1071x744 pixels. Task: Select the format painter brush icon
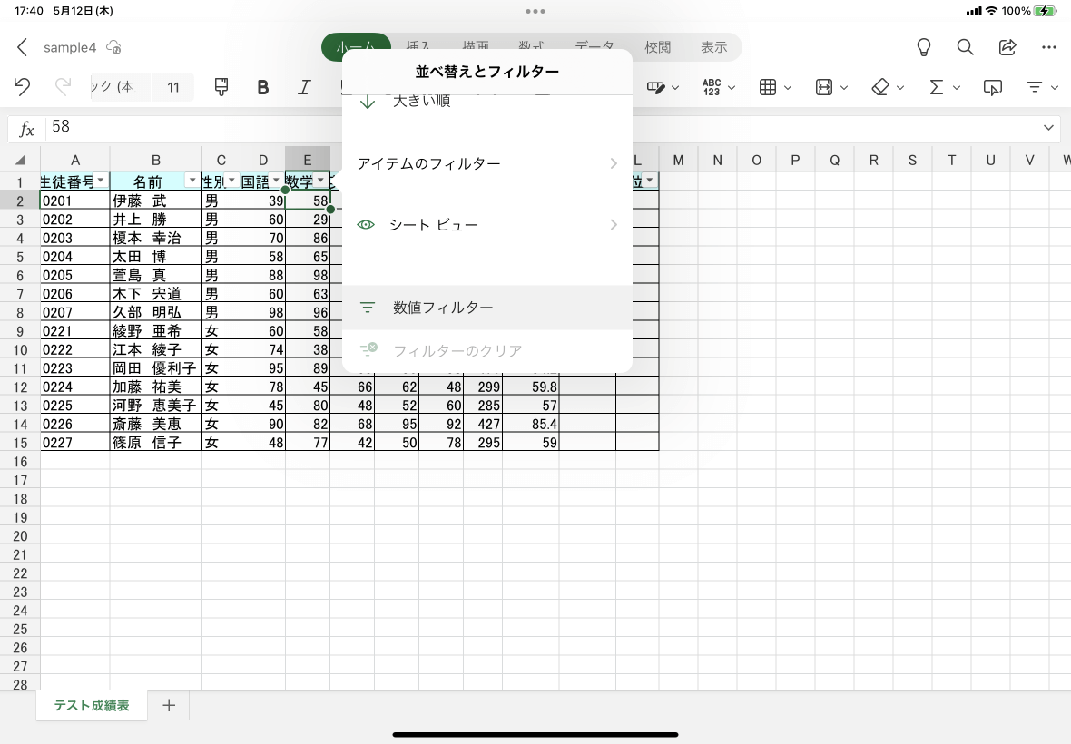(x=221, y=87)
